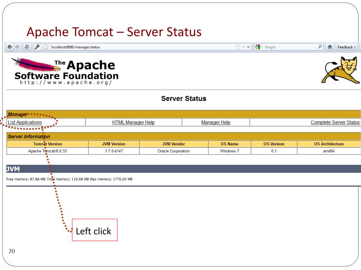Click the Tomcat cat logo
This screenshot has width=361, height=270.
pyautogui.click(x=341, y=70)
